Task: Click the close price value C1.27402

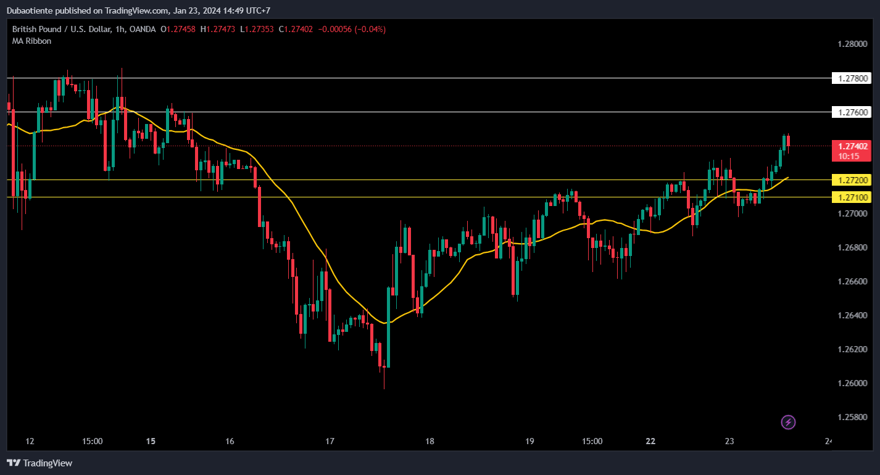Action: [296, 29]
